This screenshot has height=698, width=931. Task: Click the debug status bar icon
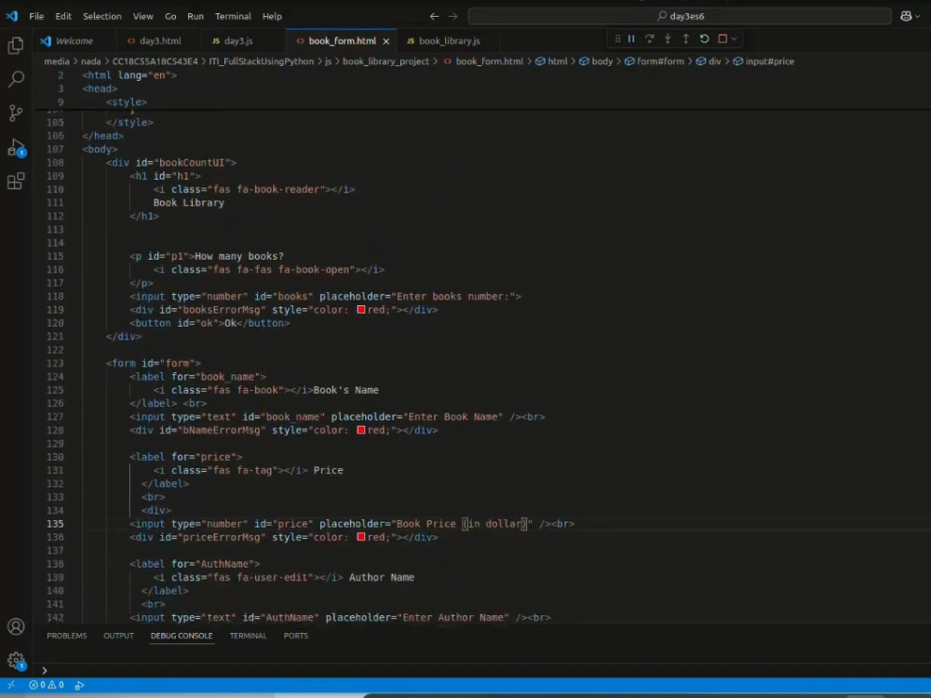[79, 685]
